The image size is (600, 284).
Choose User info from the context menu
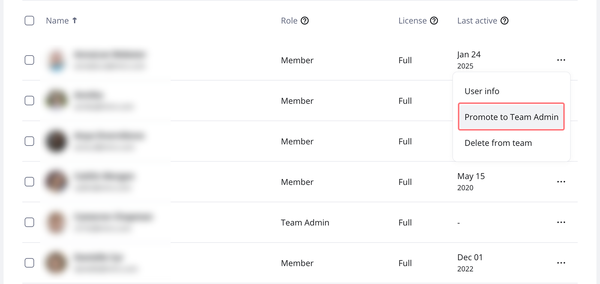[x=482, y=91]
